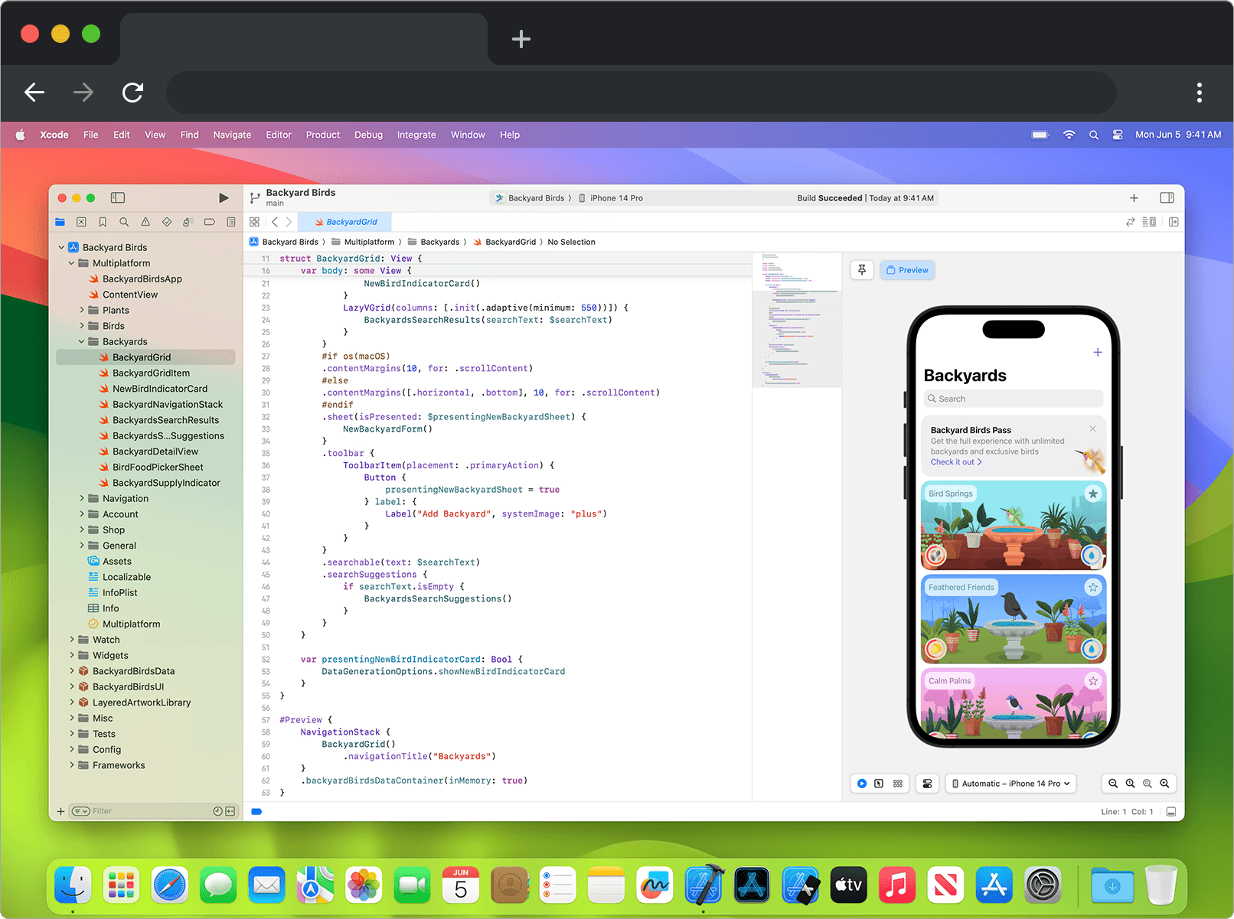Click the Xcode toolbar plus button
The height and width of the screenshot is (919, 1234).
click(x=1134, y=198)
